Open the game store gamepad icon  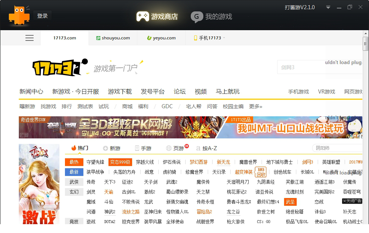[x=142, y=17]
